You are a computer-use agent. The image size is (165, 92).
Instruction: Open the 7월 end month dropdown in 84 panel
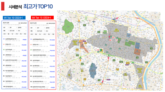tap(49, 34)
